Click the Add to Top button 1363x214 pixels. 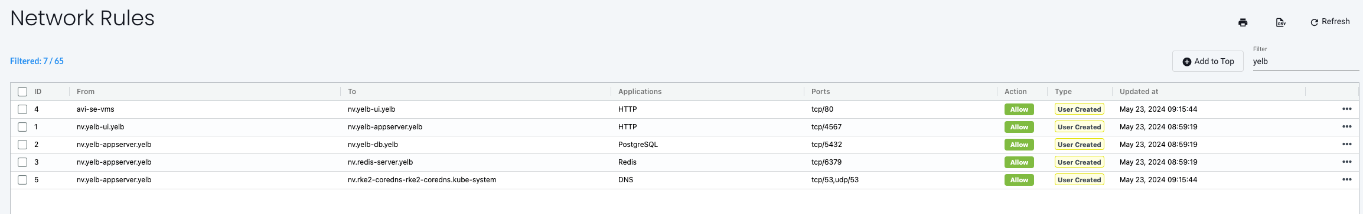[1208, 61]
